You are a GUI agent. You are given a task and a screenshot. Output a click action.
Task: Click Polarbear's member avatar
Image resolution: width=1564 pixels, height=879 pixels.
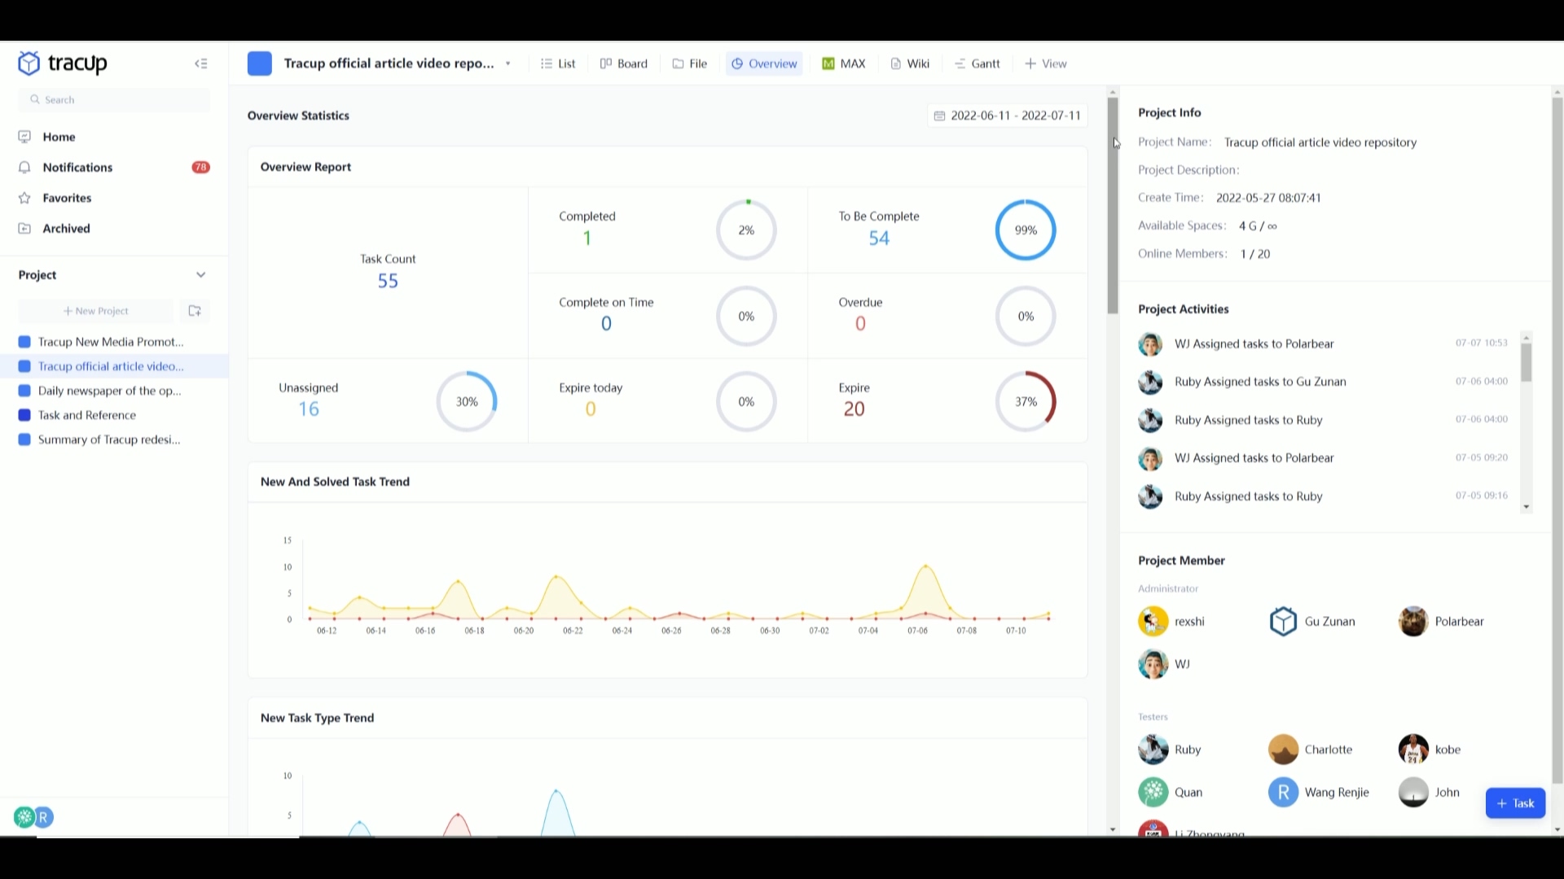pos(1413,622)
